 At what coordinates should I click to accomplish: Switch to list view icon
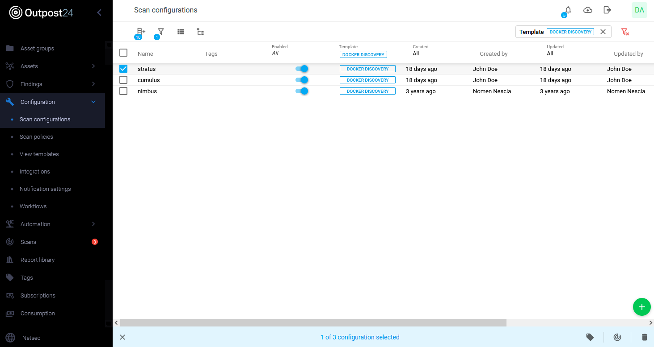(181, 32)
